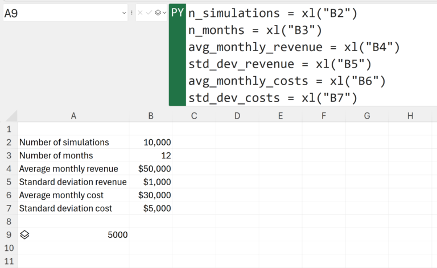This screenshot has width=437, height=268.
Task: Select row 9 header
Action: pyautogui.click(x=9, y=235)
